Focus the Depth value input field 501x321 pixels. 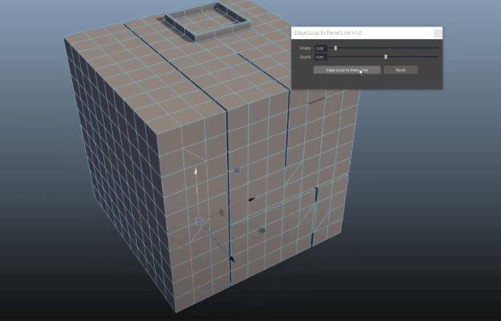pos(321,57)
